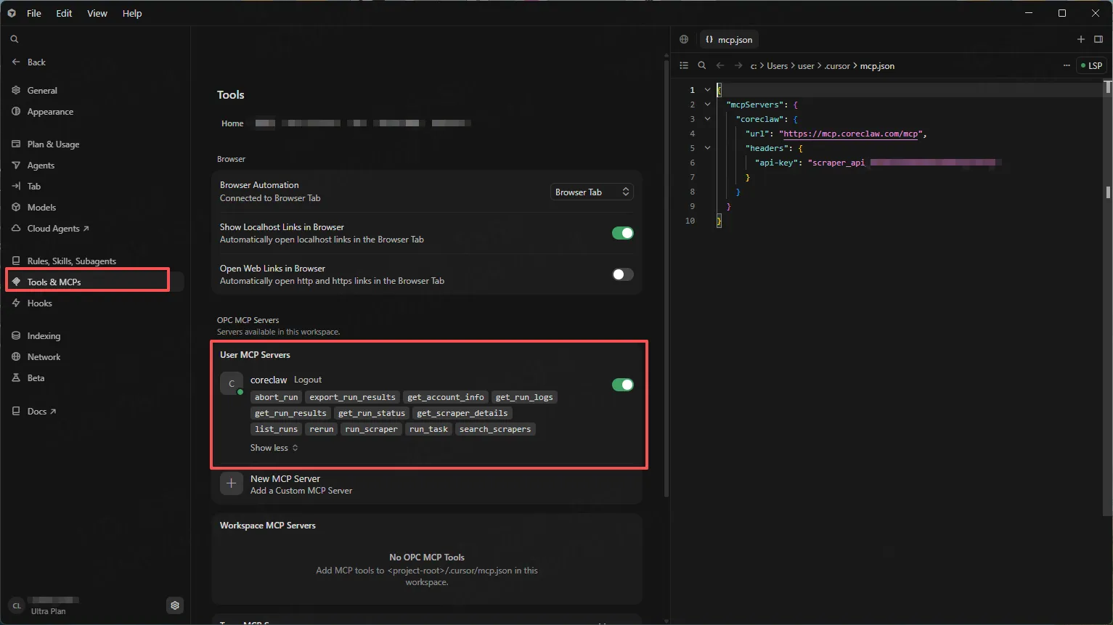The height and width of the screenshot is (625, 1113).
Task: Click the outline list icon in editor toolbar
Action: pos(684,65)
